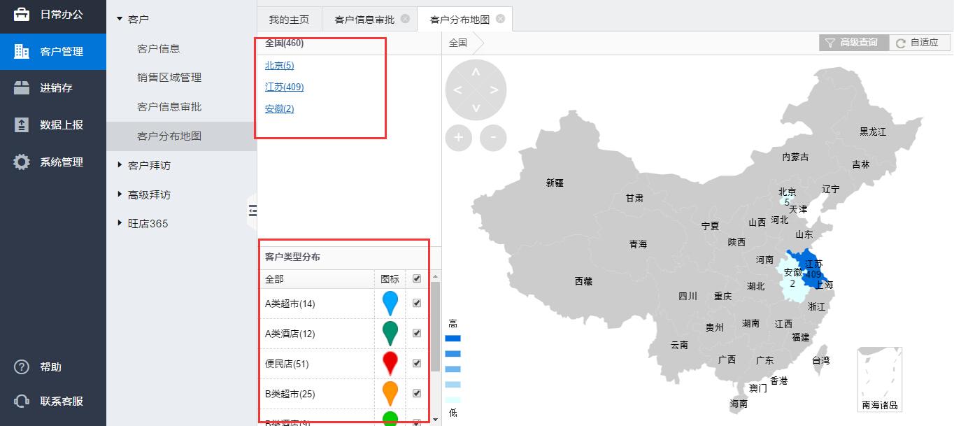Pan the map up with arrow control

(476, 72)
